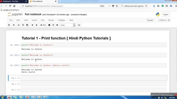Interrupt the kernel with stop icon

coord(49,25)
